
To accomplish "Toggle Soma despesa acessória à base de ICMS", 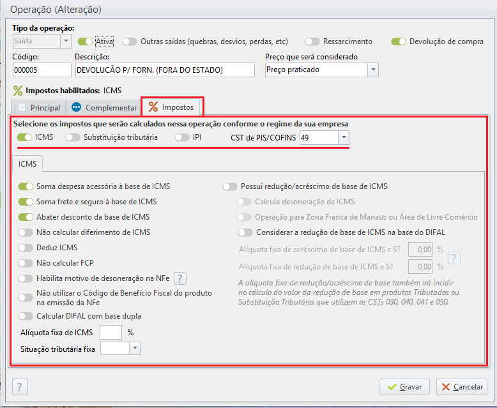I will pos(26,186).
